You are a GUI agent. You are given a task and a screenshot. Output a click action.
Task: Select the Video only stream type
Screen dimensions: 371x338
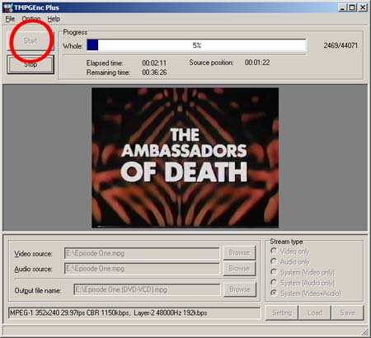tap(290, 251)
